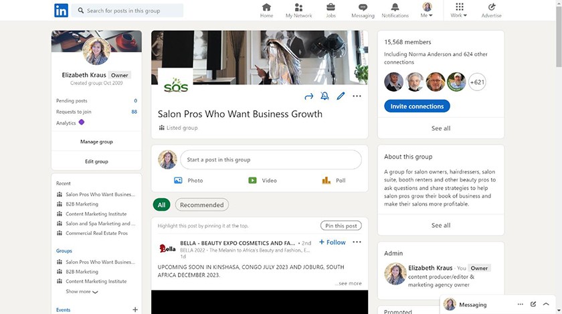
Task: Click the SOS group logo
Action: [175, 85]
